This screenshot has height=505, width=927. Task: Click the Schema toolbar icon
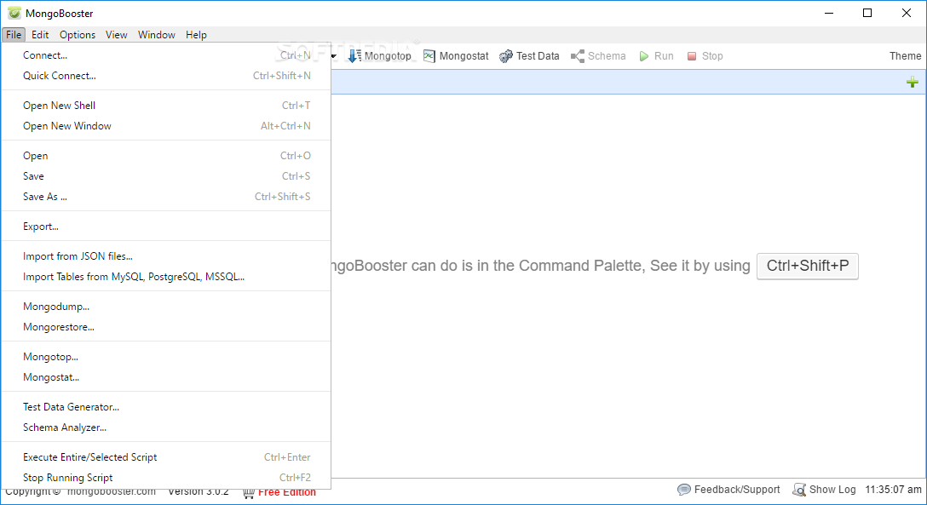[x=577, y=56]
